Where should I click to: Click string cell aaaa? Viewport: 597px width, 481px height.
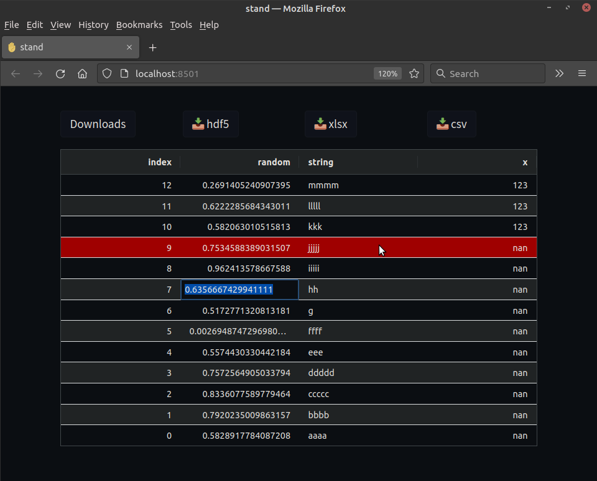[358, 436]
